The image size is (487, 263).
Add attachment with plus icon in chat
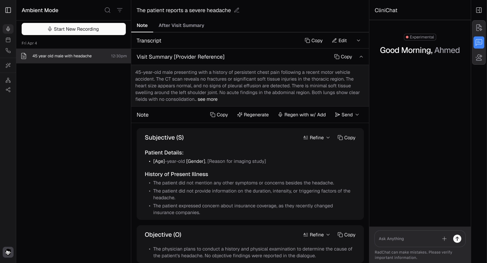click(x=444, y=239)
